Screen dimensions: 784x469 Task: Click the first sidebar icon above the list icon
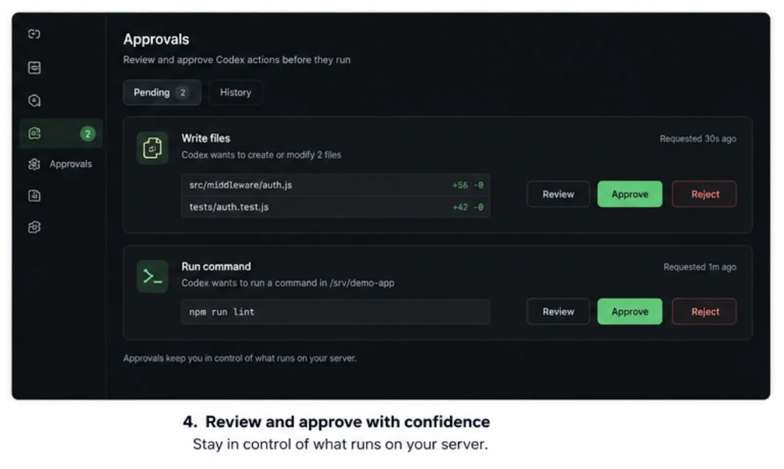[34, 34]
